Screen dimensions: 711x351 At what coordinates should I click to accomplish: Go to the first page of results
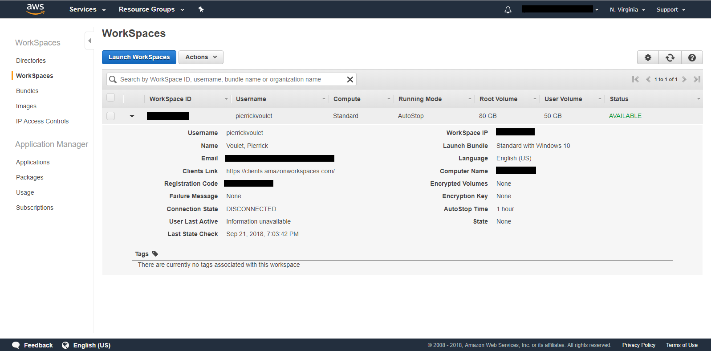635,79
